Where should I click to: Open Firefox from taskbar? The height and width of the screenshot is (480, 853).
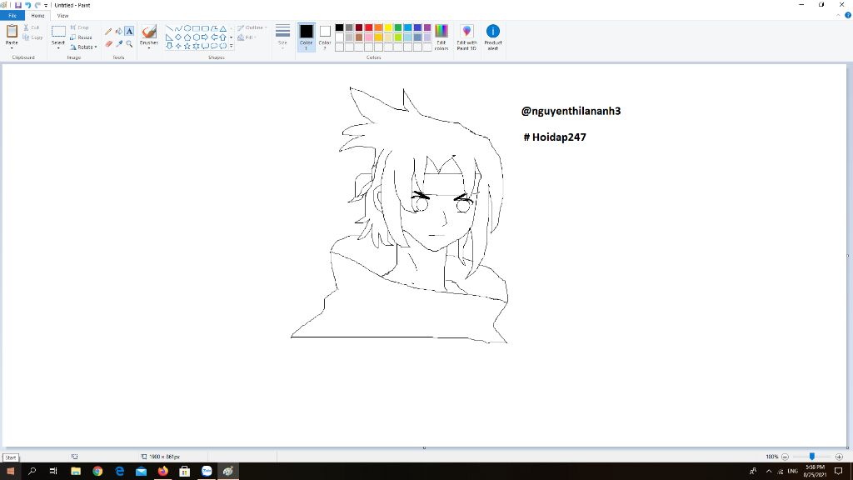[x=162, y=472]
